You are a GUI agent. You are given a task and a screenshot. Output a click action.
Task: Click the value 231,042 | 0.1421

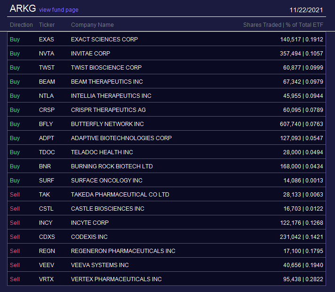point(302,237)
